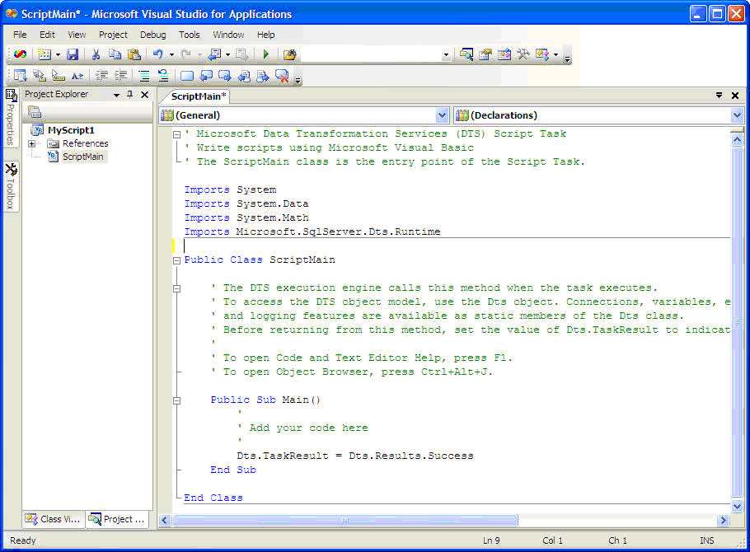
Task: Toggle auto-hide pin on Project Explorer
Action: pyautogui.click(x=130, y=95)
